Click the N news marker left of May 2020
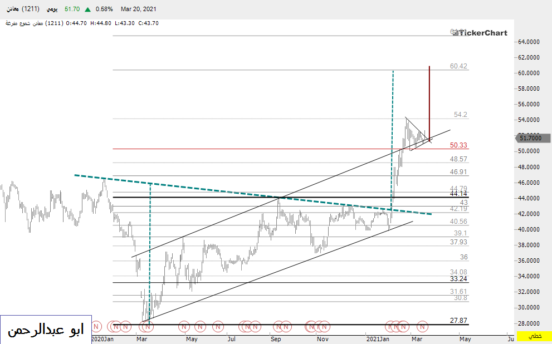Viewport: 552px width, 344px height. click(184, 326)
